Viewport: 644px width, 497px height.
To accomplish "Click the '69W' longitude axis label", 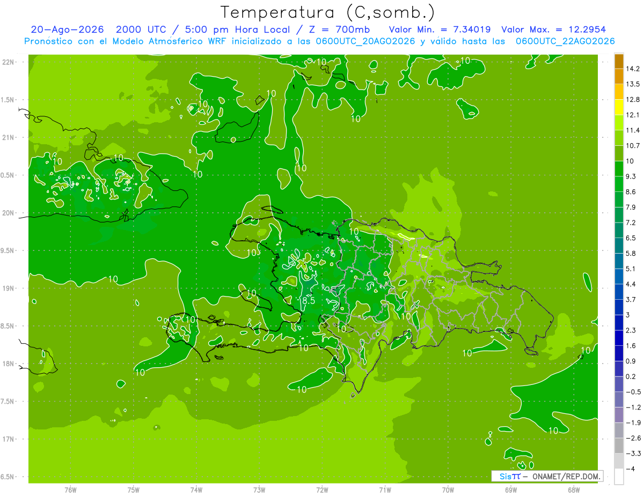I will [510, 490].
